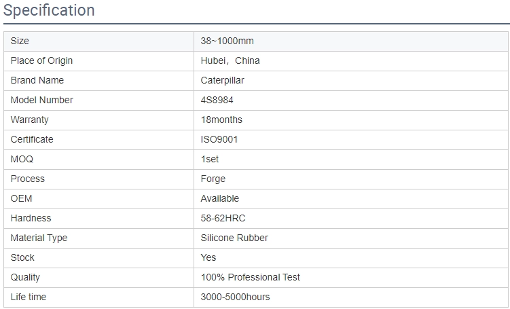Select the Caterpillar brand name cell

[x=351, y=81]
